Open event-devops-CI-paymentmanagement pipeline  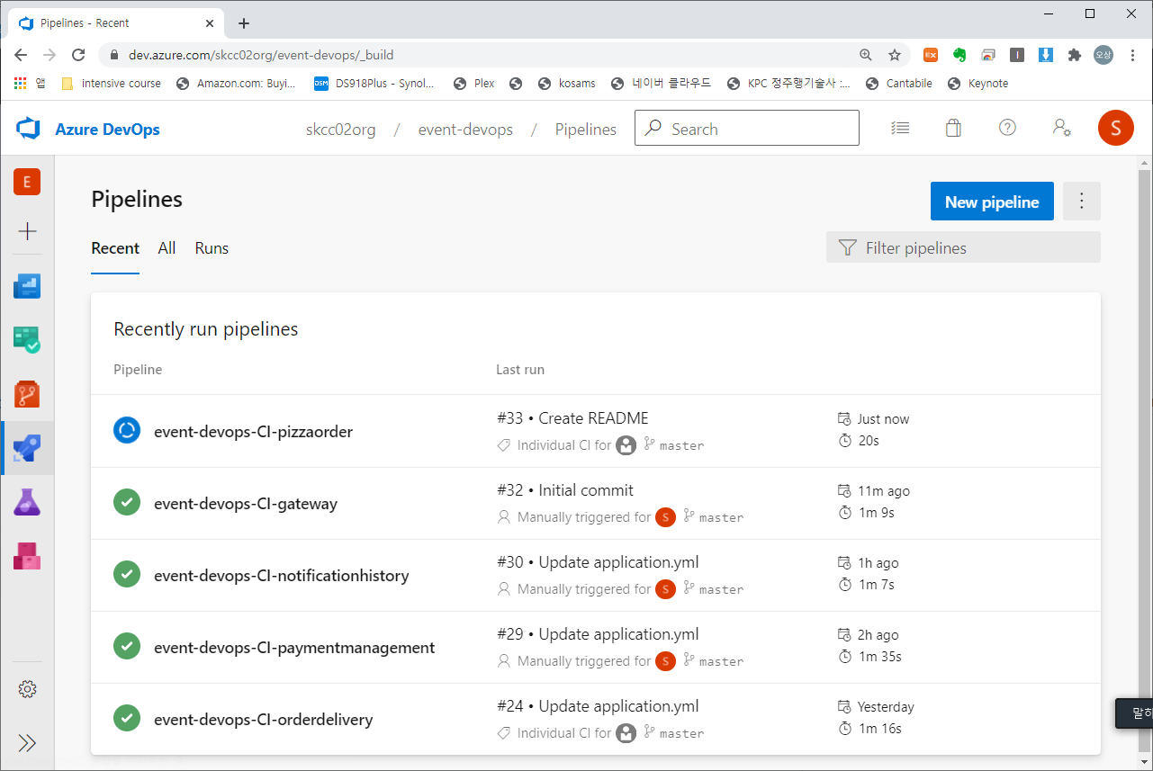click(294, 648)
